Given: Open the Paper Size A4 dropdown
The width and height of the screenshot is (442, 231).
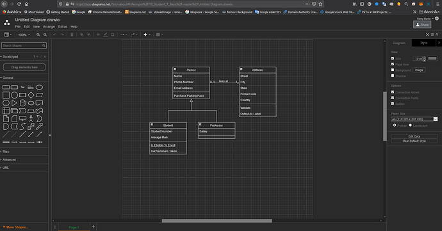Looking at the screenshot, I should (414, 119).
